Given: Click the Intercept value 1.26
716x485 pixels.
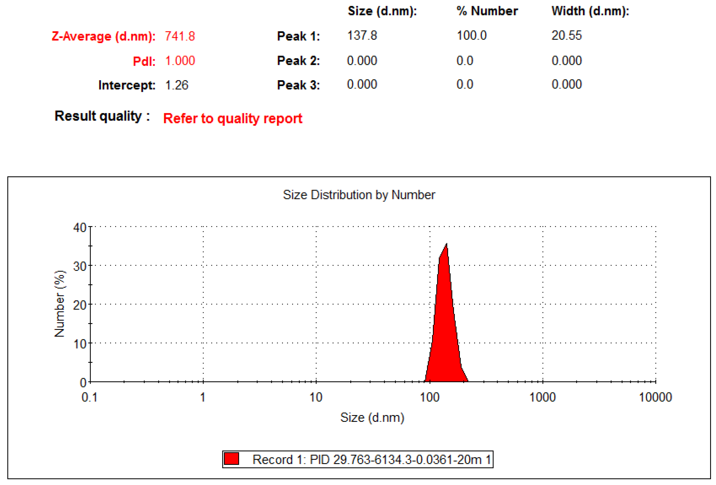Looking at the screenshot, I should pos(176,85).
